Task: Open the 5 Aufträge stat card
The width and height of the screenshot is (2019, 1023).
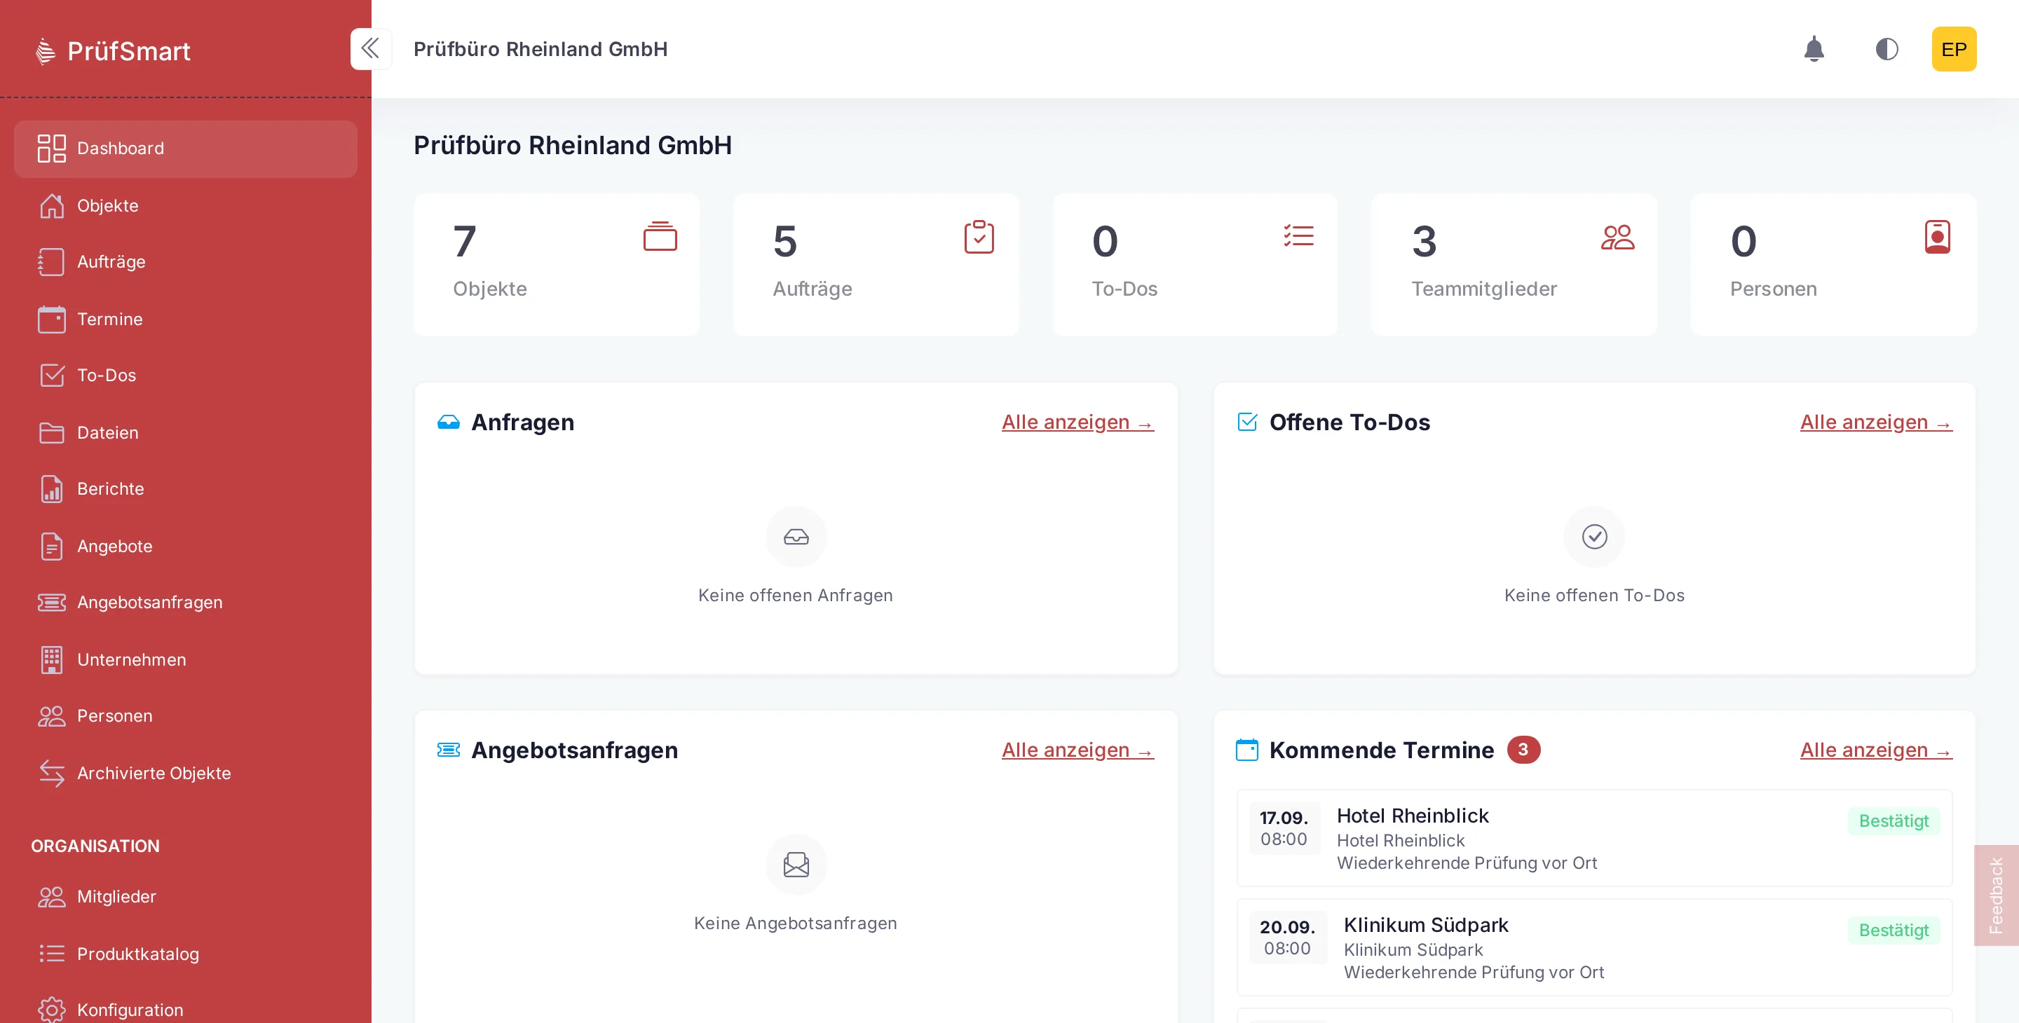Action: (x=876, y=264)
